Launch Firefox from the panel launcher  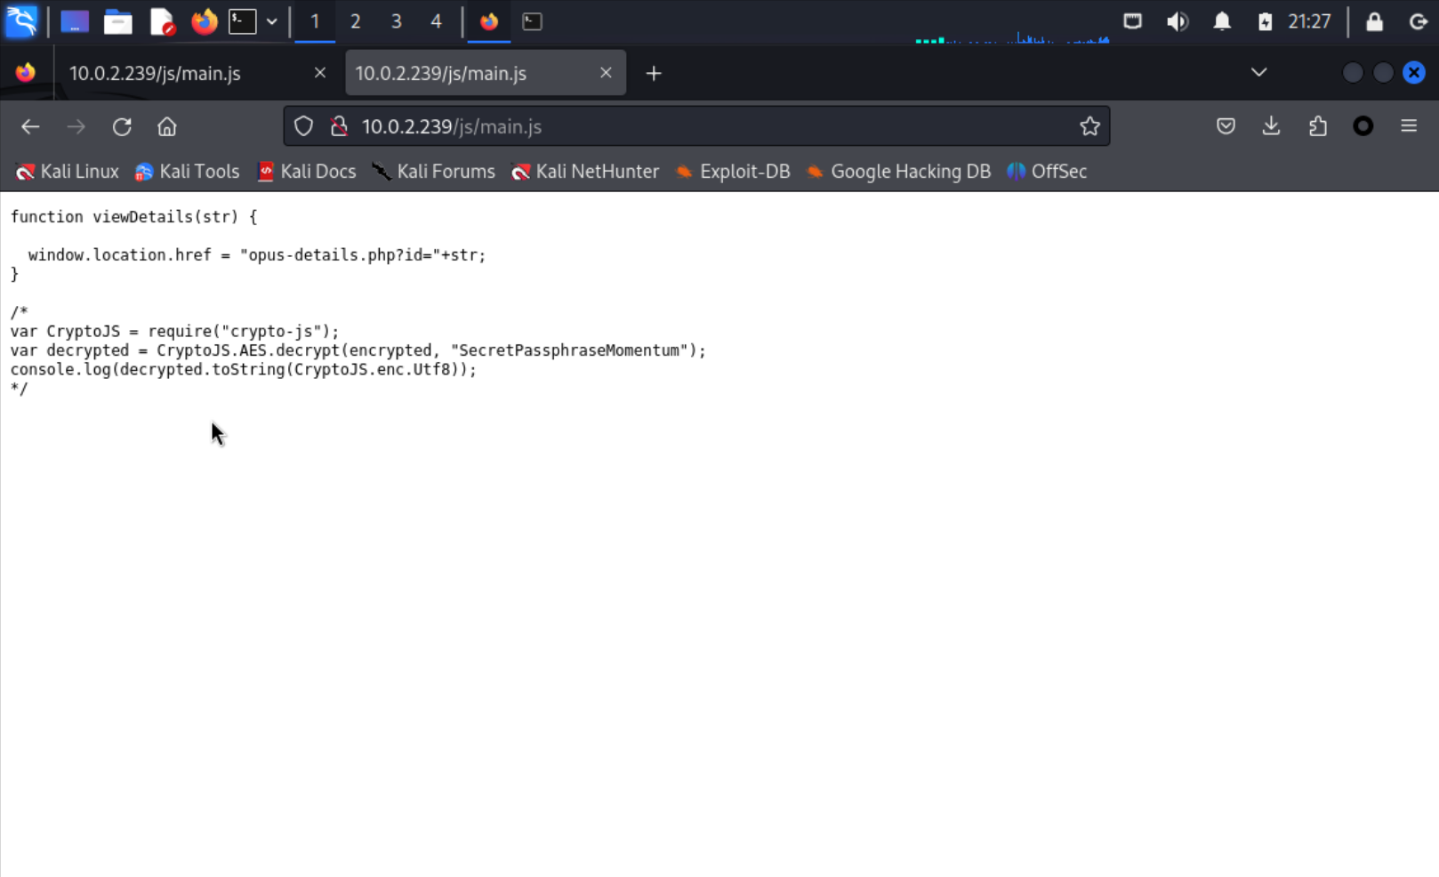pos(204,21)
